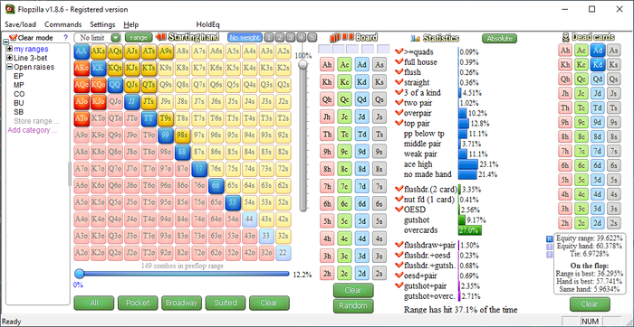
Task: Pick the Qd card on the Board
Action: pos(362,99)
